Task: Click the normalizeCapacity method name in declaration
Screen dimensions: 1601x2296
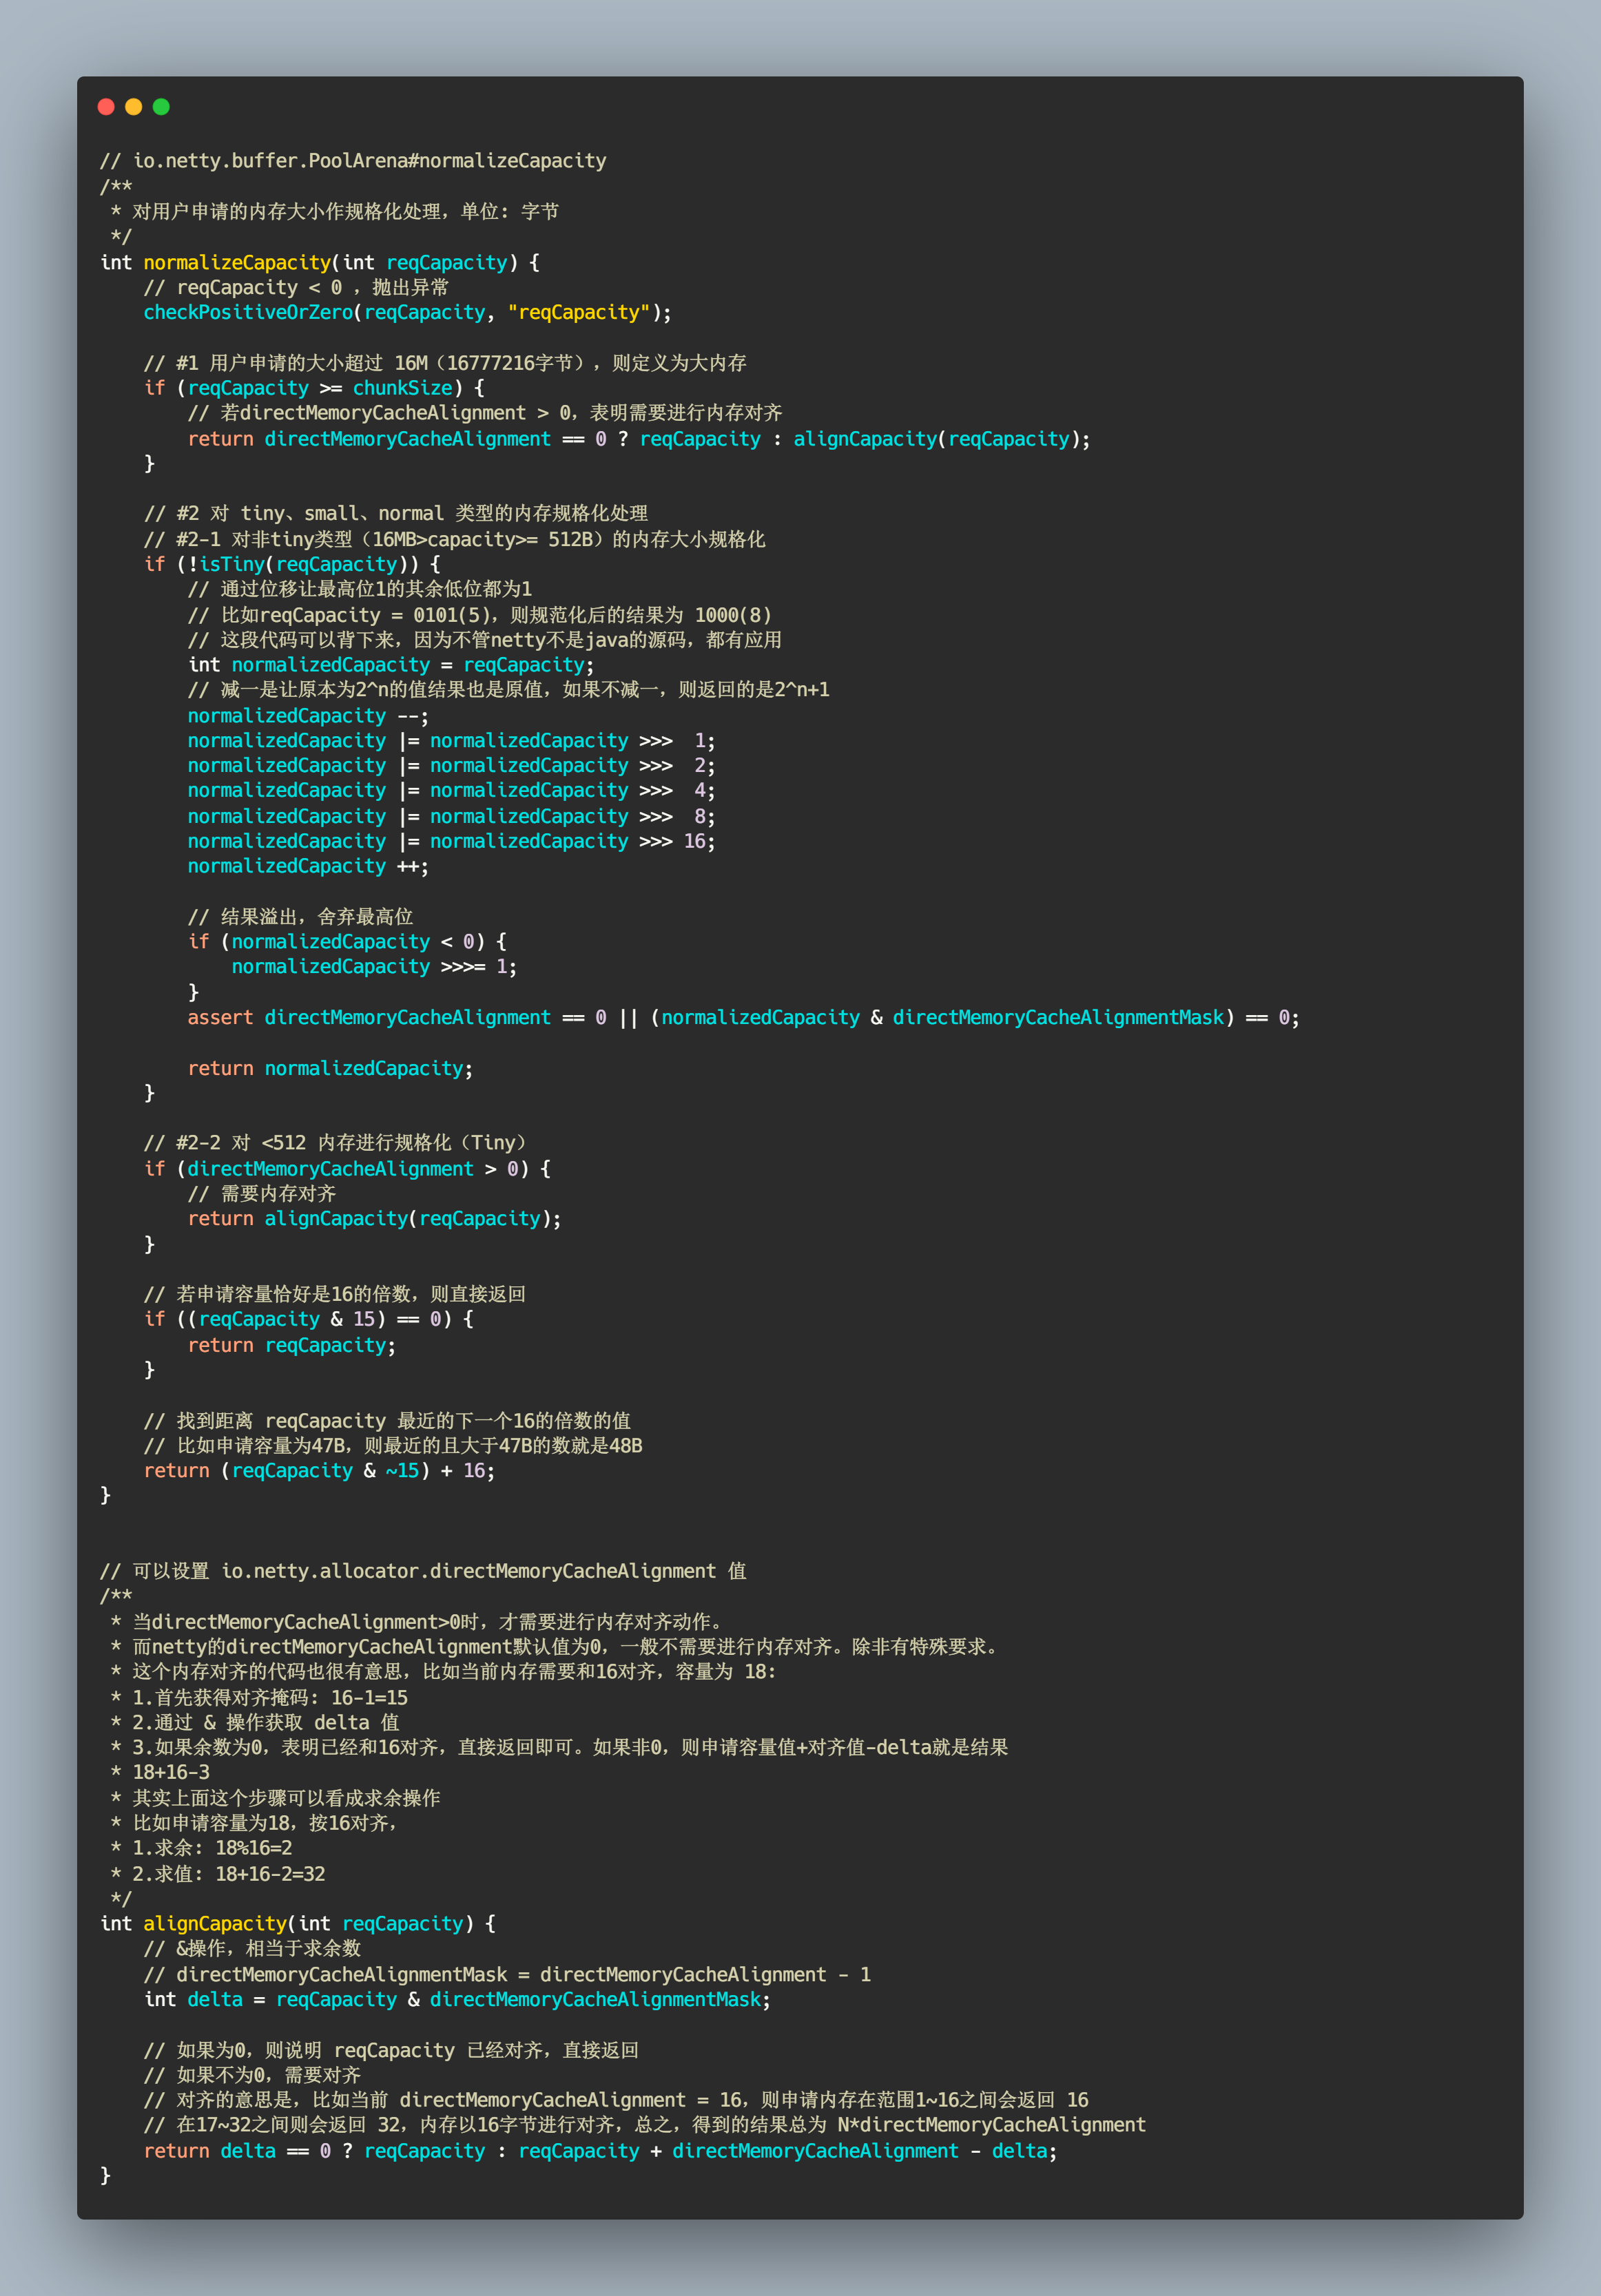Action: tap(236, 262)
